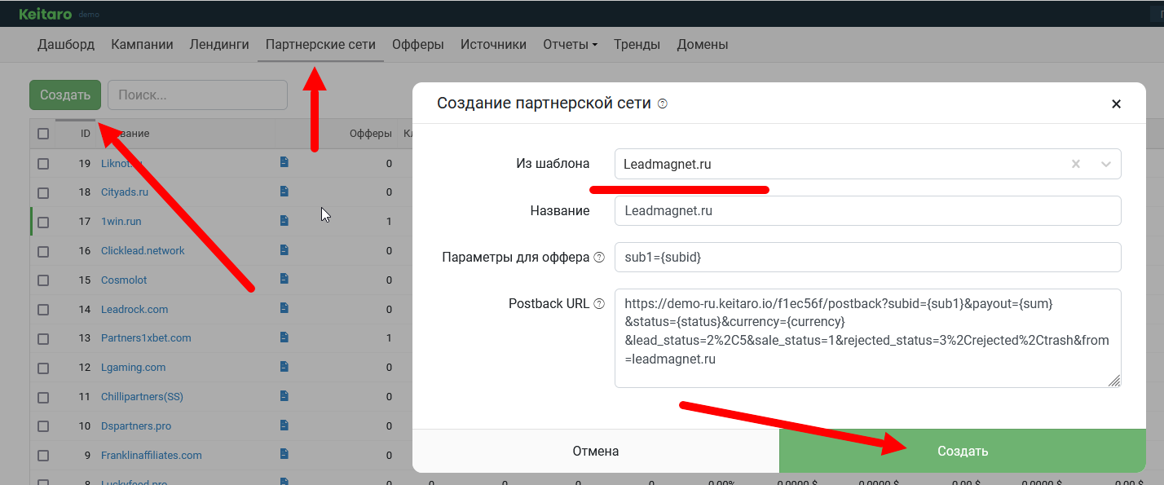The image size is (1164, 485).
Task: Open the Cityads.ru network link
Action: click(x=125, y=192)
